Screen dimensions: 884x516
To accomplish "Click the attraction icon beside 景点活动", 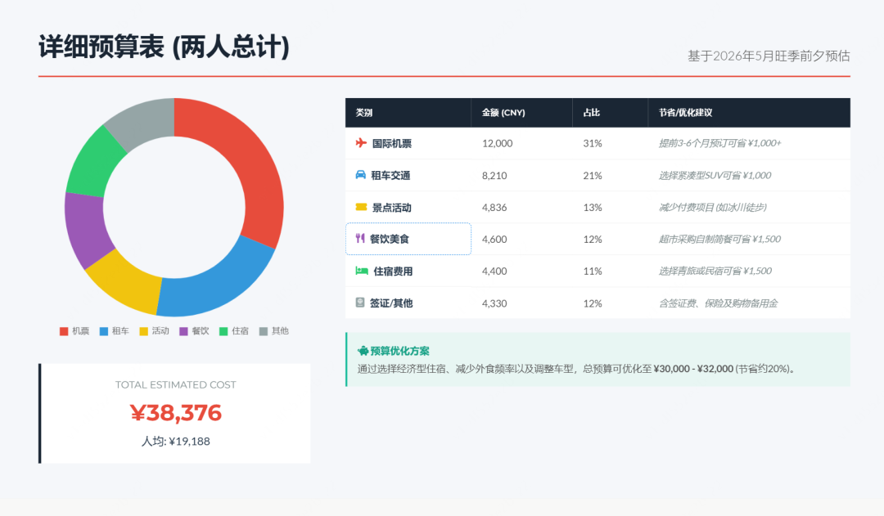I will [x=360, y=207].
